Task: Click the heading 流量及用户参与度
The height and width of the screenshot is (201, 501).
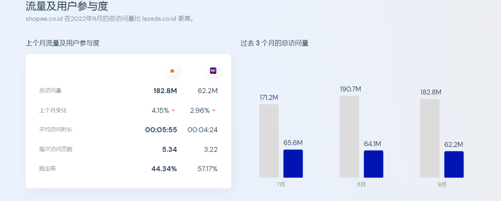Action: [x=67, y=6]
